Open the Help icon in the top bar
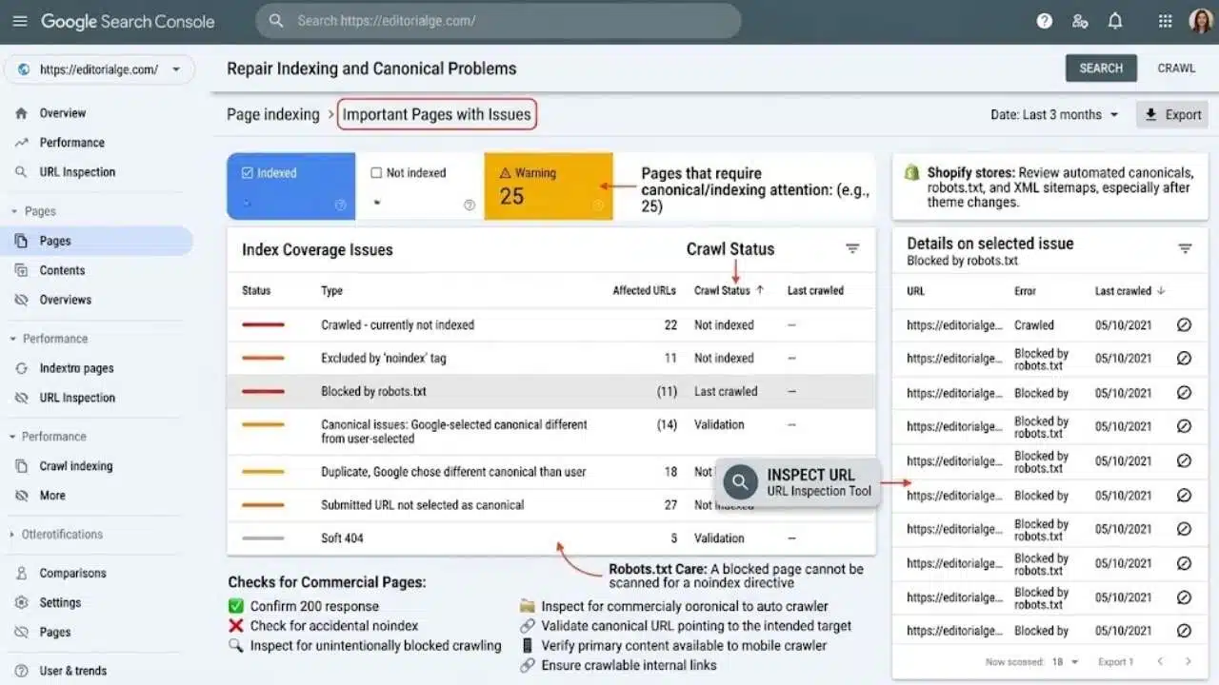The width and height of the screenshot is (1219, 685). (1045, 21)
